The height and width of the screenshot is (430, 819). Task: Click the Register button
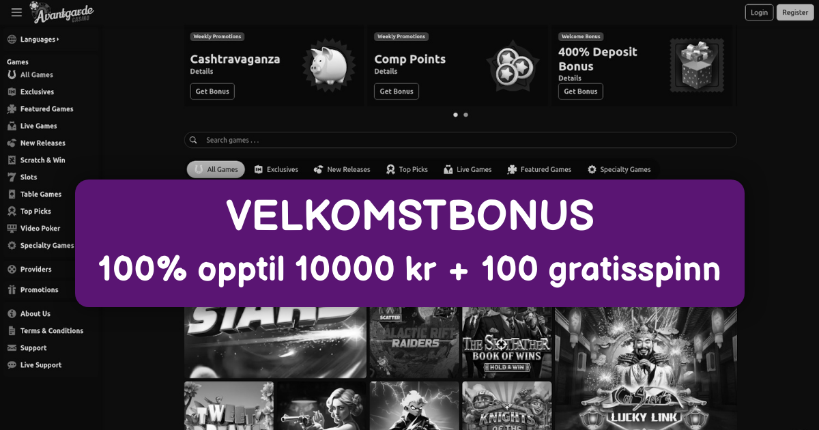pyautogui.click(x=795, y=12)
